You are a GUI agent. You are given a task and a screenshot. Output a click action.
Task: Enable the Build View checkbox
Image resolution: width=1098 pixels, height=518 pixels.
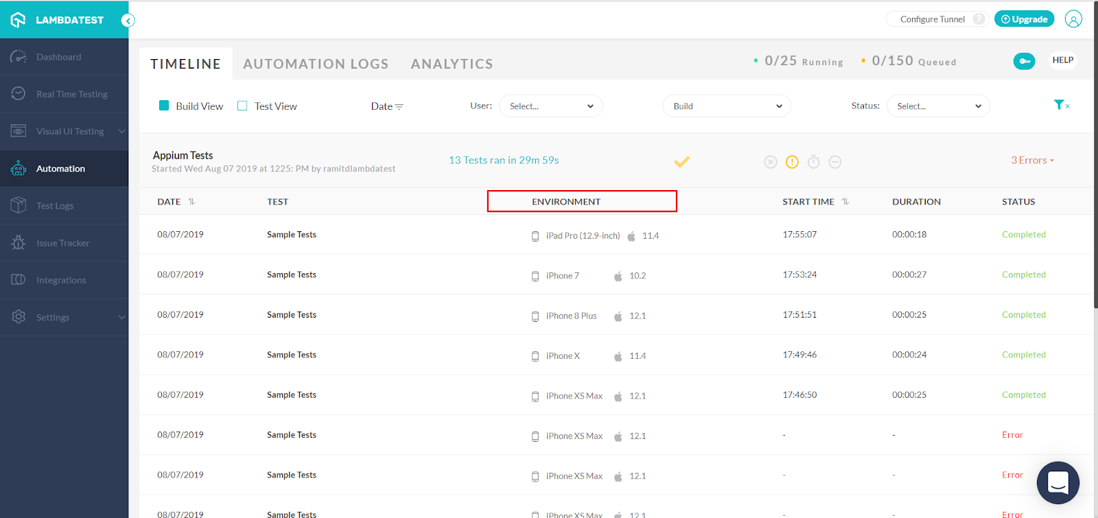tap(164, 106)
